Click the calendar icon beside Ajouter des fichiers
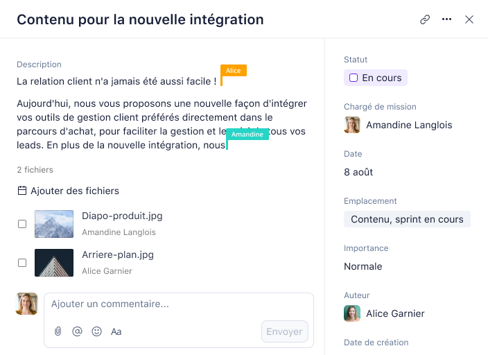The height and width of the screenshot is (355, 488). (22, 191)
